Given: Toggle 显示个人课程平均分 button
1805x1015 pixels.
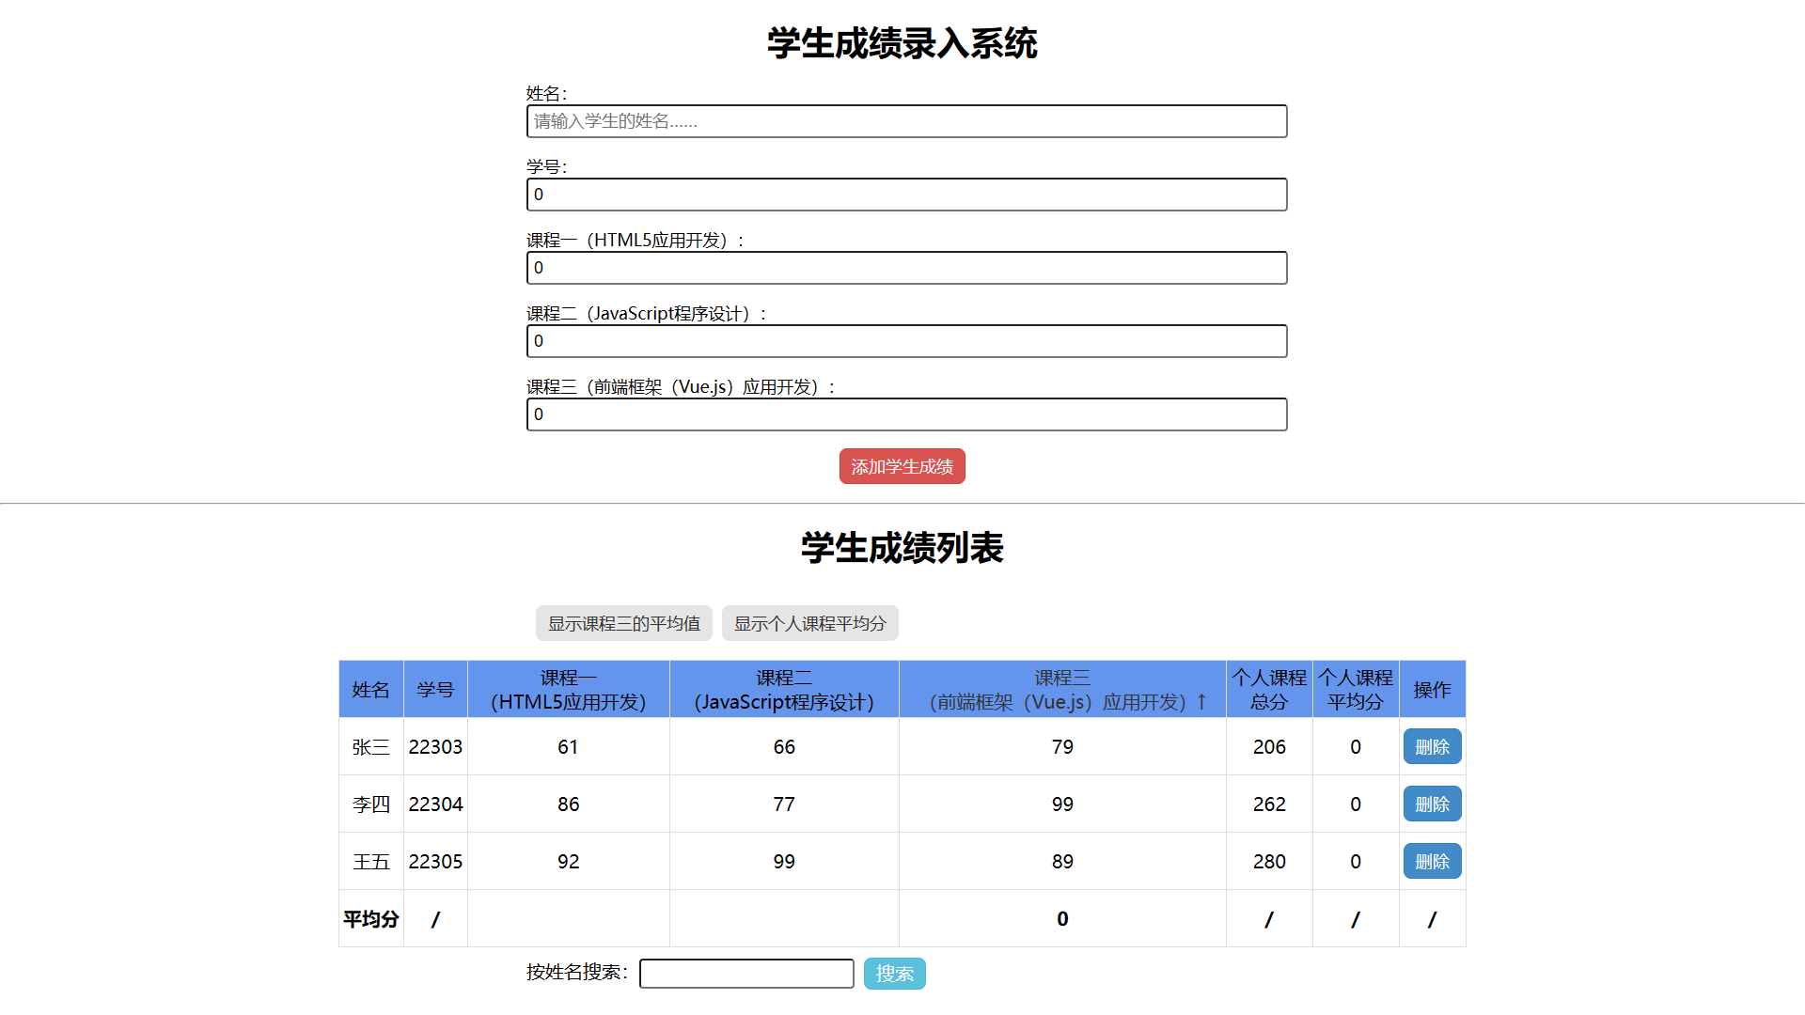Looking at the screenshot, I should tap(809, 623).
